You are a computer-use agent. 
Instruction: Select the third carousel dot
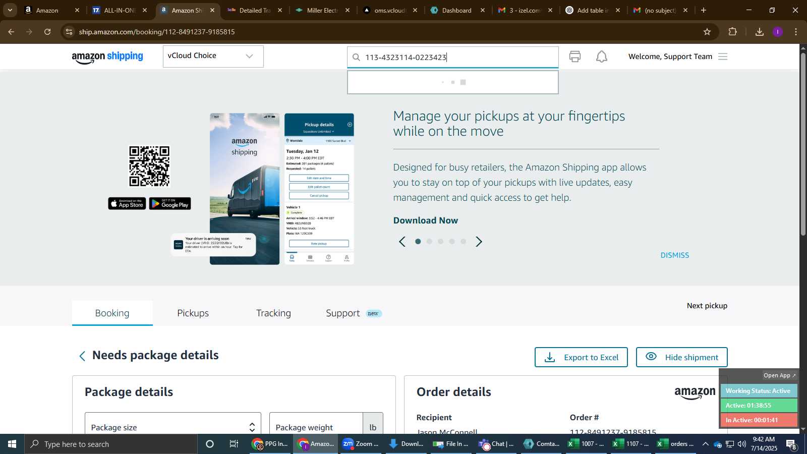440,242
